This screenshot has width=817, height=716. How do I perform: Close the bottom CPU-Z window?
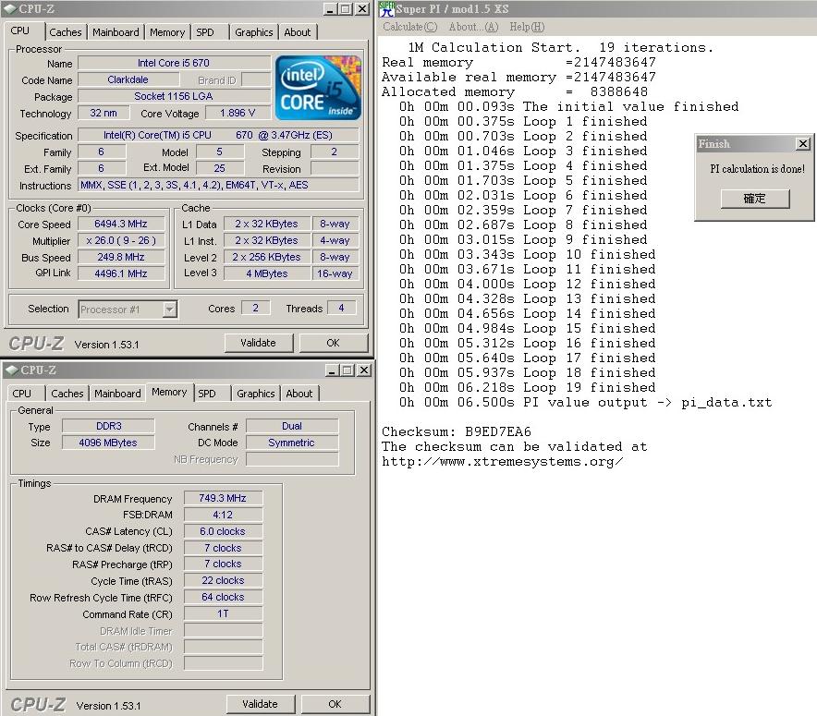point(364,370)
